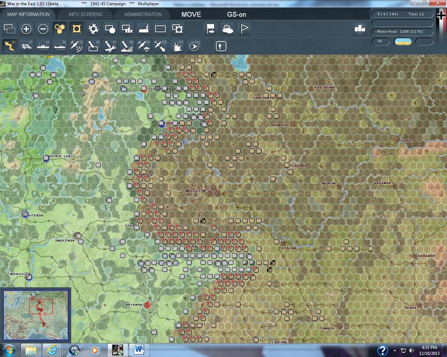Screen dimensions: 447x357
Task: Select the F5 aircraft with radar waves mode
Action: [76, 46]
